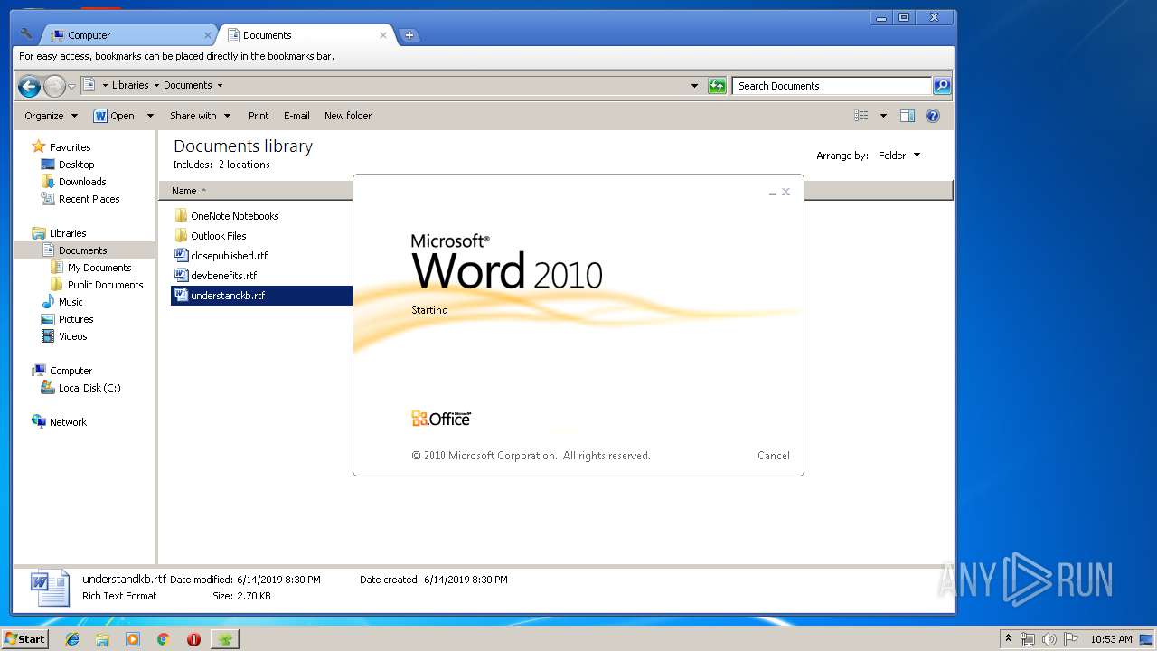The height and width of the screenshot is (651, 1157).
Task: Select devbenefits.rtf file
Action: tap(223, 276)
